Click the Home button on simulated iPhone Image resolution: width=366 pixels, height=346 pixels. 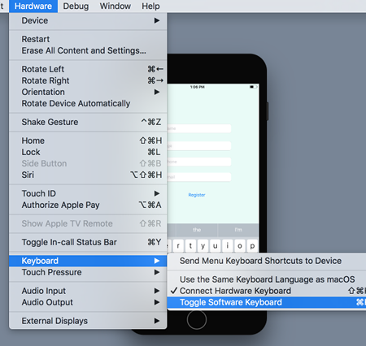(197, 319)
